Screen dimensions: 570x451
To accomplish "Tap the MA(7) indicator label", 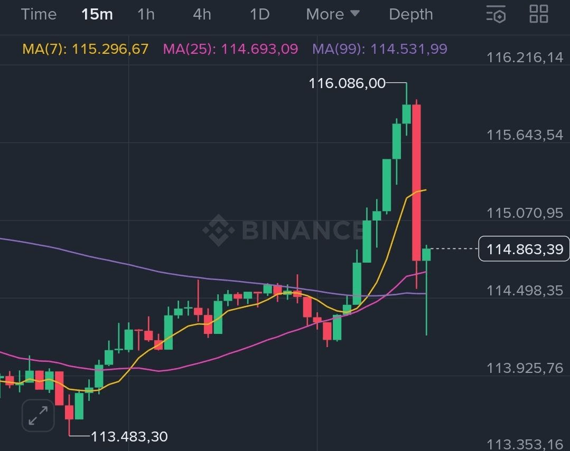I will click(86, 49).
